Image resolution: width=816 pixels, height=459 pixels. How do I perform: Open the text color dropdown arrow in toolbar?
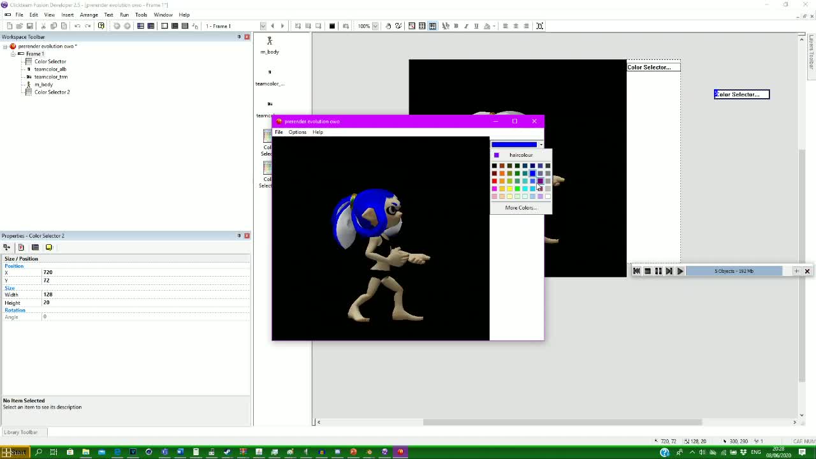pyautogui.click(x=495, y=26)
